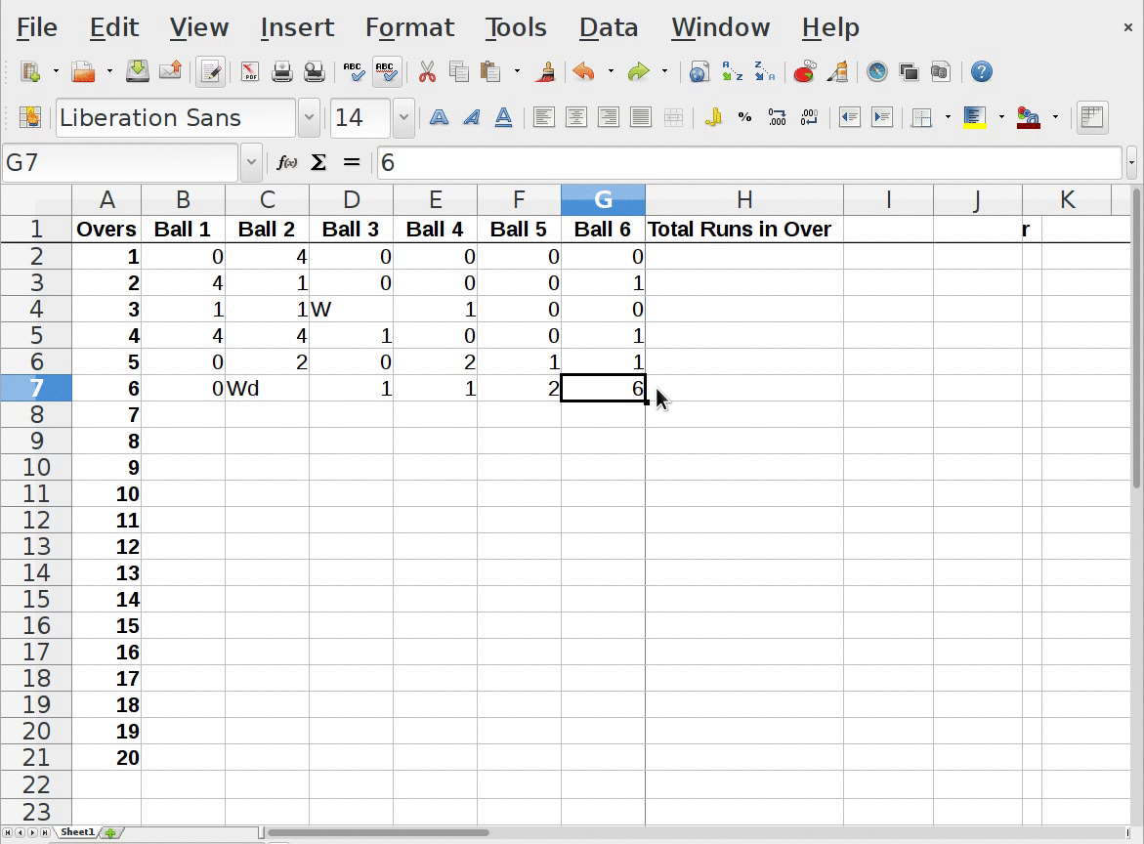Viewport: 1144px width, 844px height.
Task: Toggle AutoSpellcheck on or off
Action: [387, 71]
